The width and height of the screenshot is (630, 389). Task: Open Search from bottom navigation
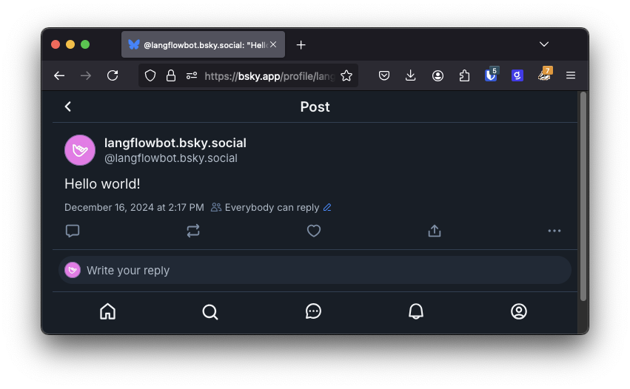pyautogui.click(x=210, y=311)
